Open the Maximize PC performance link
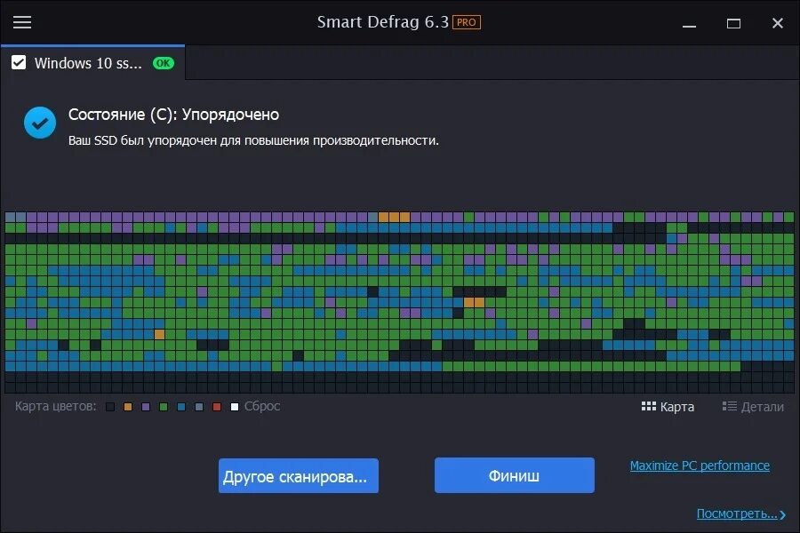Screen dimensions: 800x533 point(700,465)
